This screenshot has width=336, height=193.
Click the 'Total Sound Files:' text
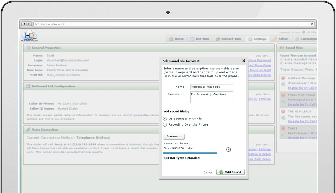click(x=297, y=70)
